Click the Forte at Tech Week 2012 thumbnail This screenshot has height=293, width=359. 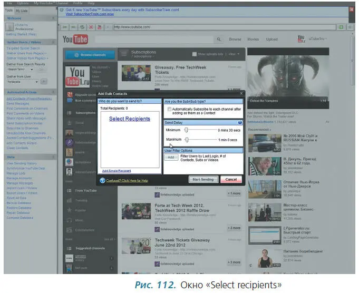(x=136, y=211)
